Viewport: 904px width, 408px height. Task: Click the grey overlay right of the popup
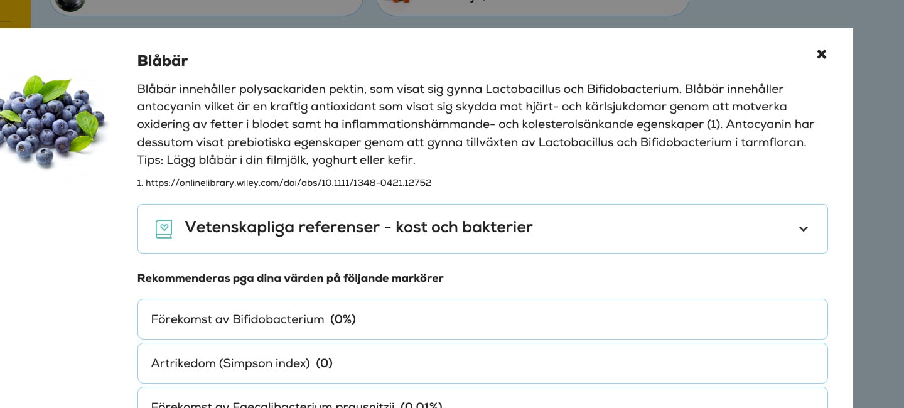click(878, 188)
